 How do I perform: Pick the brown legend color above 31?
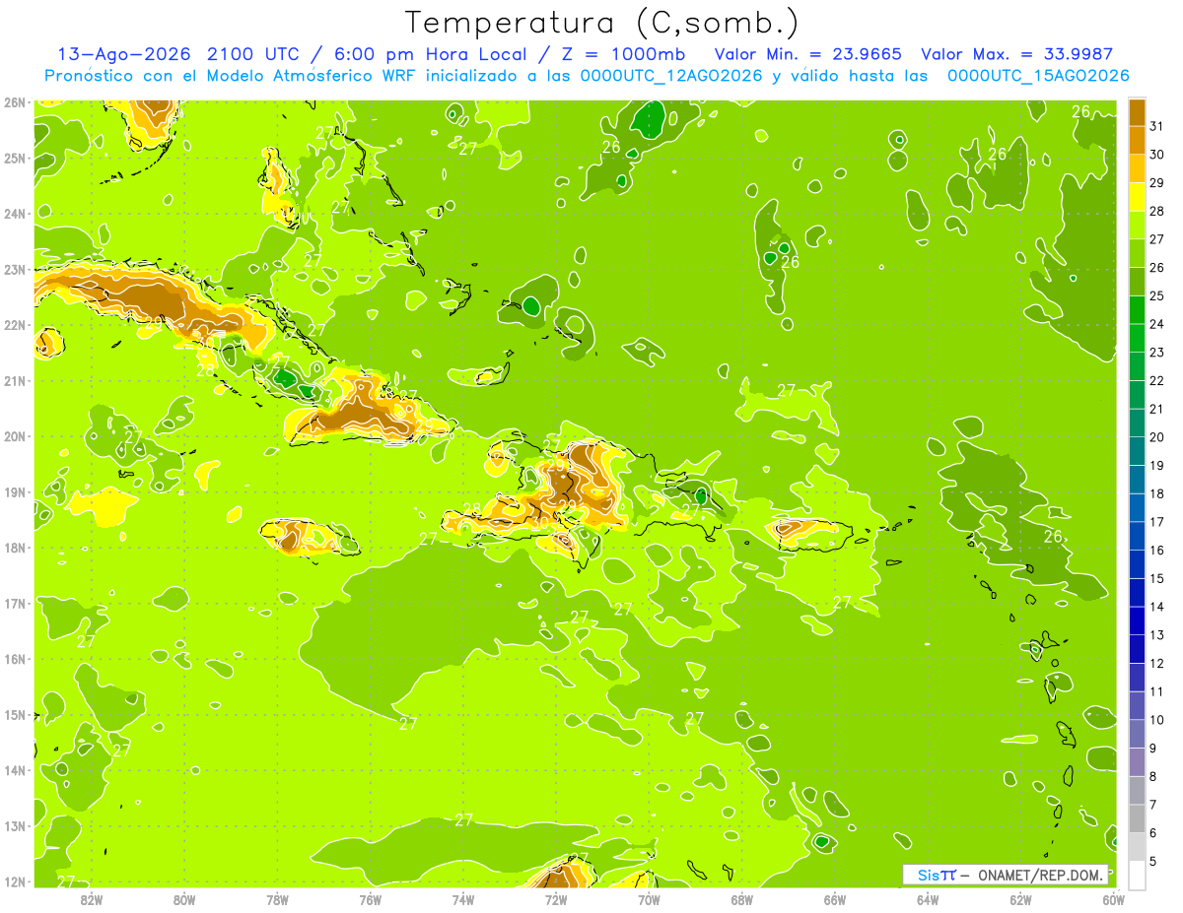(1137, 112)
